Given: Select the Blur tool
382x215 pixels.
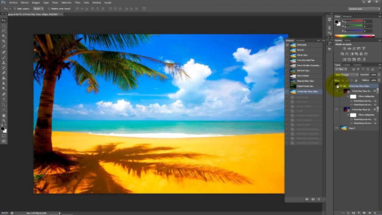Looking at the screenshot, I should click(4, 83).
